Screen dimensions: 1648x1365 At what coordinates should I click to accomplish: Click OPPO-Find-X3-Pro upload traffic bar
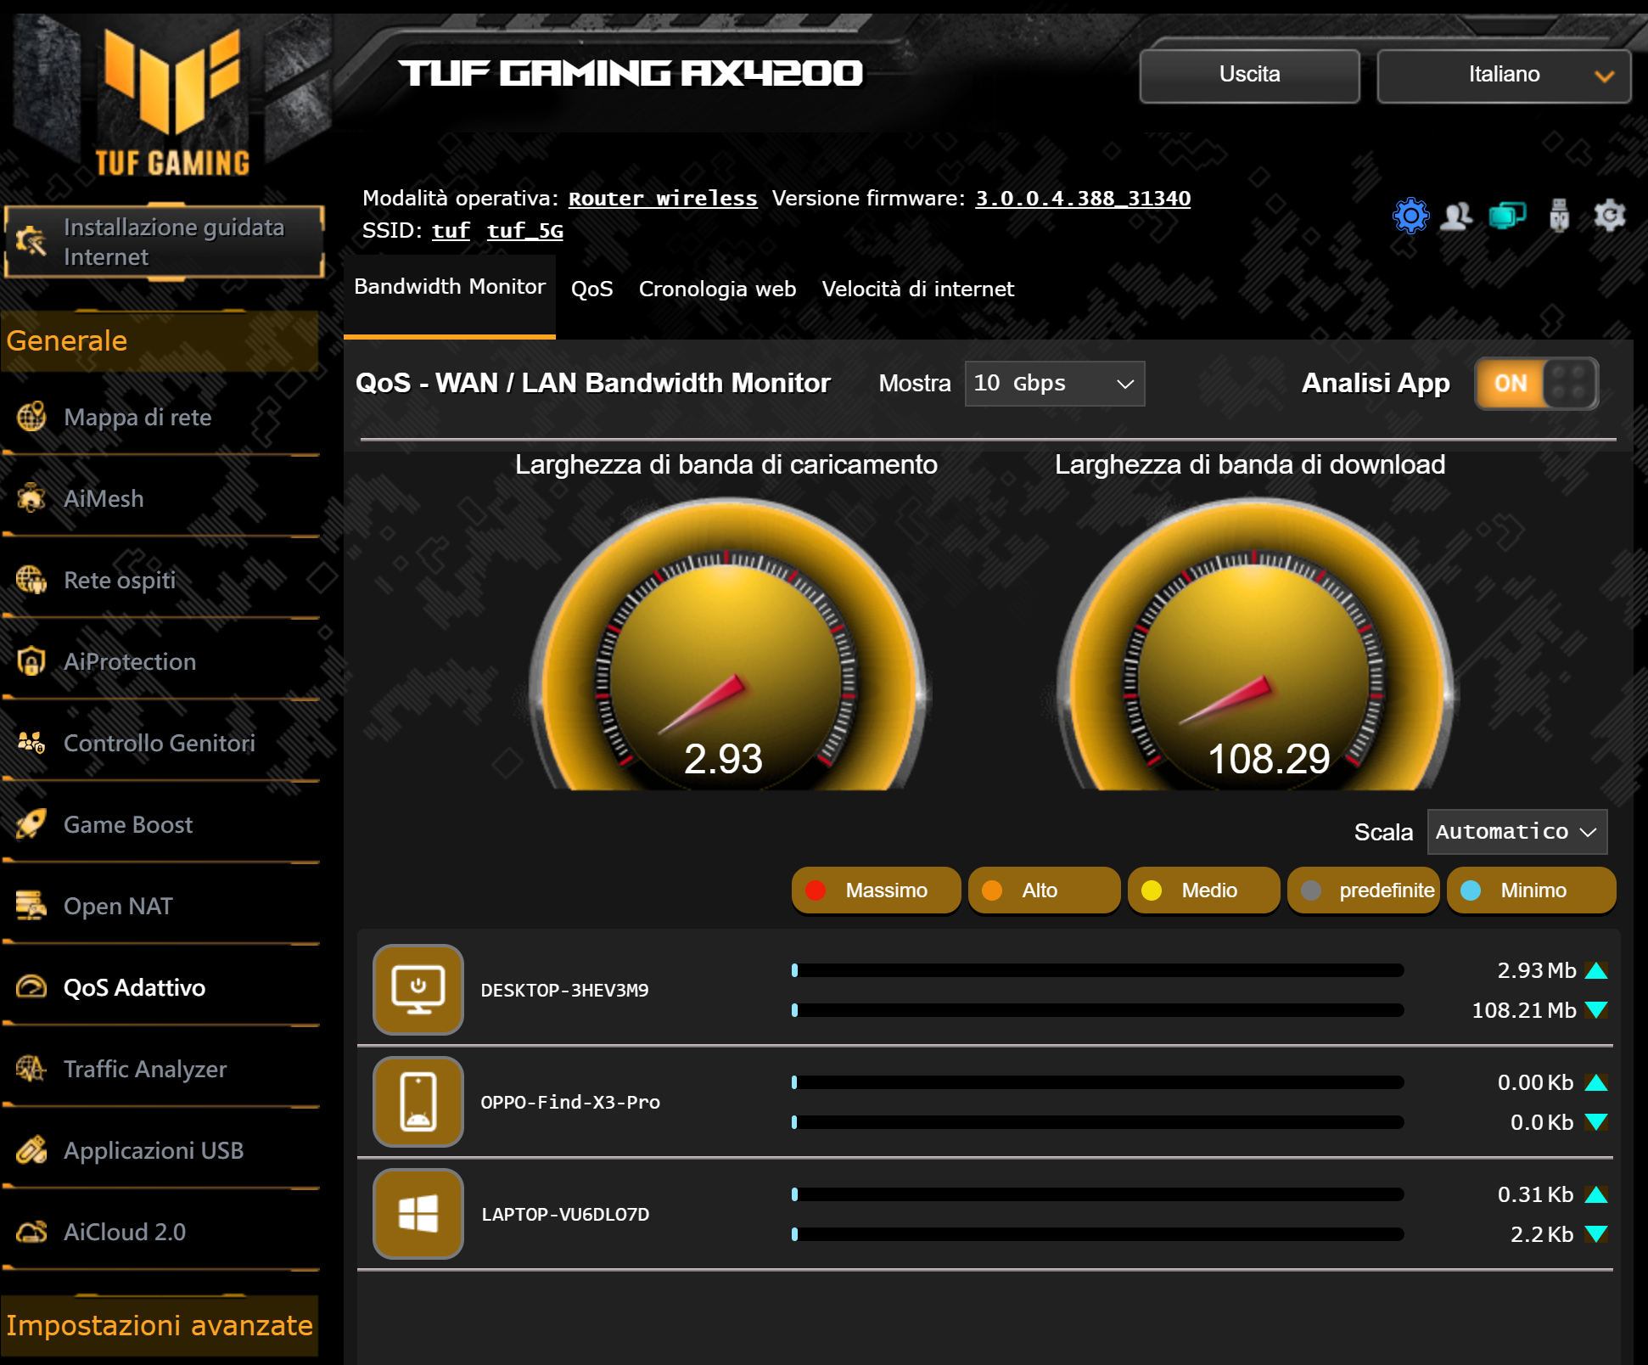click(1098, 1082)
